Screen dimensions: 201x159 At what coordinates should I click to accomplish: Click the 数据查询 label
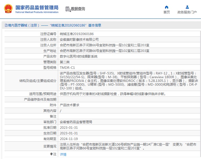pos(78,9)
